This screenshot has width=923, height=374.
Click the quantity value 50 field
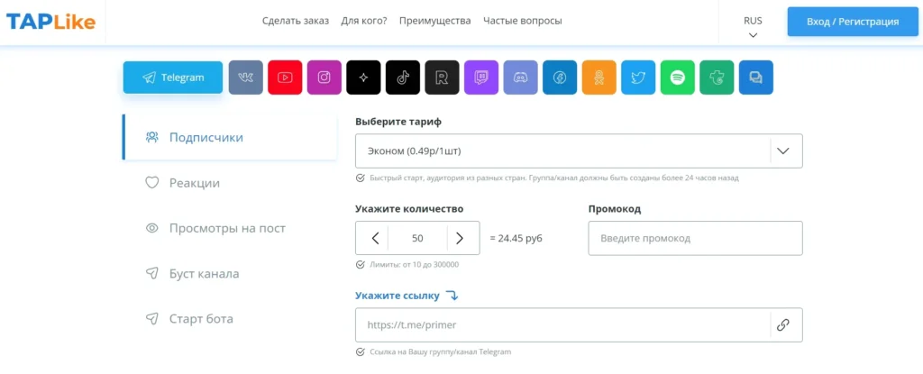(417, 238)
